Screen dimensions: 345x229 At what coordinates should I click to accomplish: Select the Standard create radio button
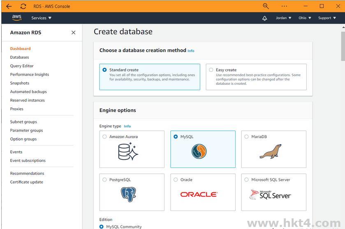click(x=104, y=70)
